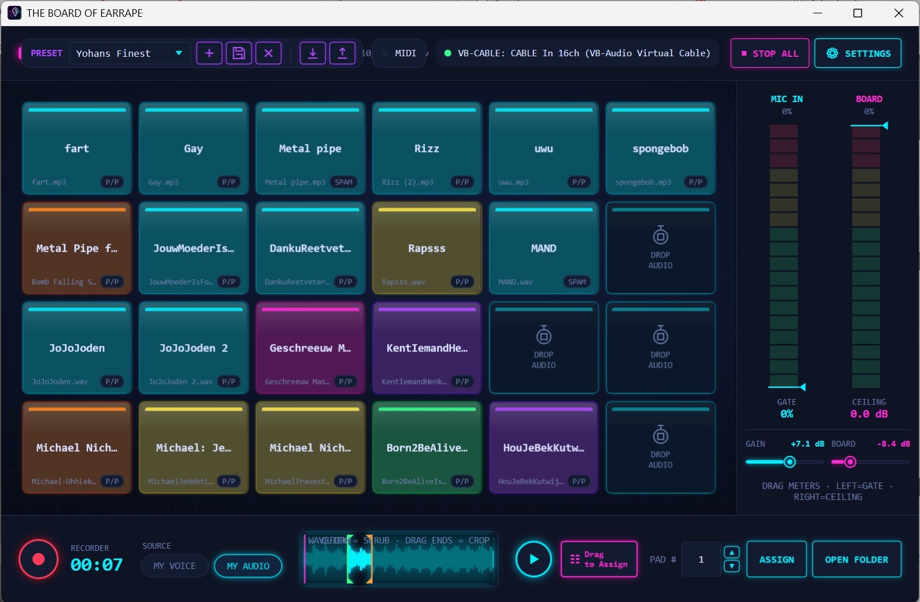Play the Metal pipe pad
This screenshot has height=602, width=920.
310,148
